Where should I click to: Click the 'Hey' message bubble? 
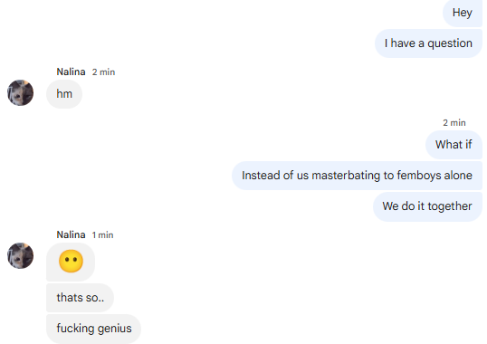(x=463, y=13)
